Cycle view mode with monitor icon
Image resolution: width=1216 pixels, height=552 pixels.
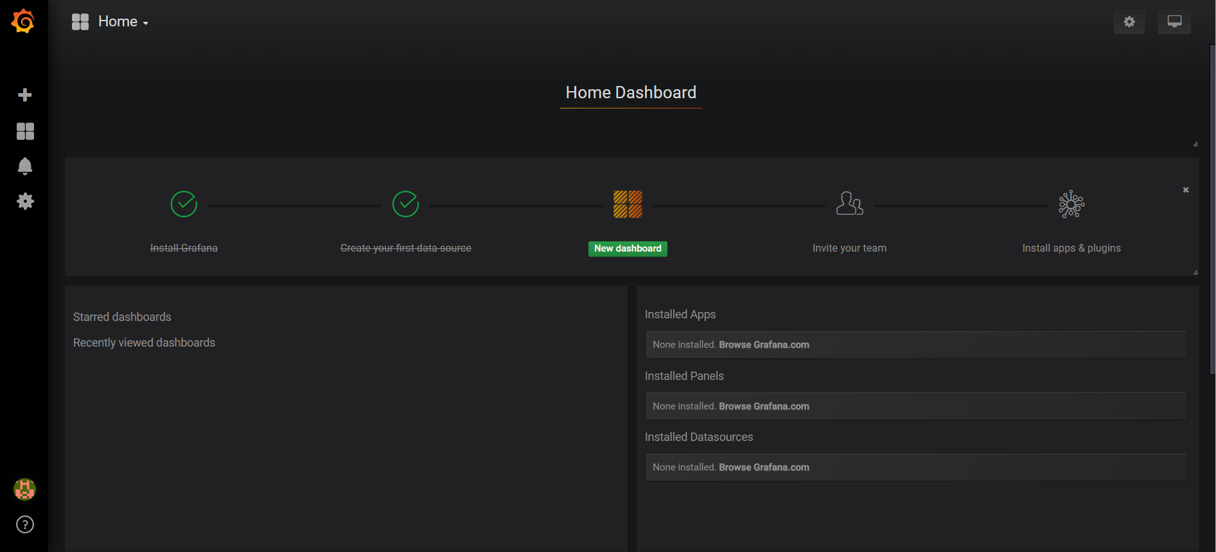(1174, 22)
